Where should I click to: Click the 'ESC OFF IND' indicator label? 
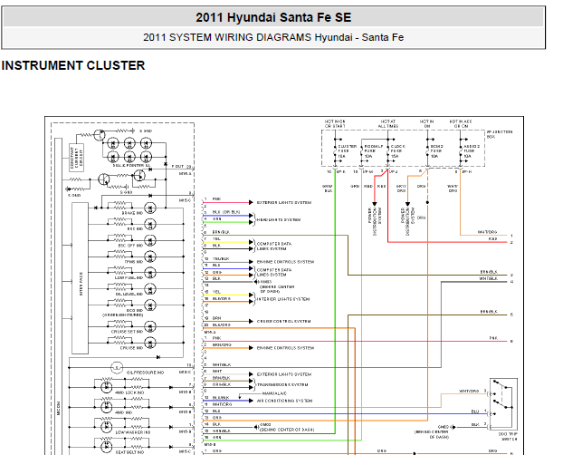[x=130, y=246]
